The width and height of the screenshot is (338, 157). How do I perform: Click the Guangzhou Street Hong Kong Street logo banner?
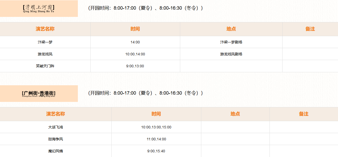(x=39, y=94)
